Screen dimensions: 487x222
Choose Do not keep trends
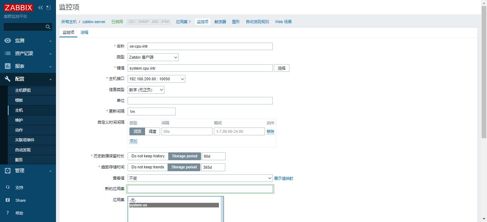click(148, 167)
